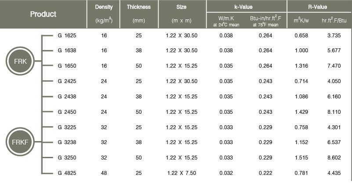Click the hr.ft².F/Btu sub-header

(x=335, y=20)
